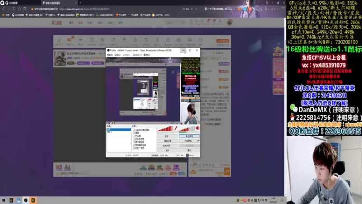Image resolution: width=362 pixels, height=204 pixels.
Task: Open the 设定(S) menu in OBS
Action: point(118,55)
